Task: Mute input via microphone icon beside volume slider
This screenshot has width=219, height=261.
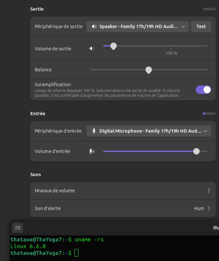Action: coord(92,151)
